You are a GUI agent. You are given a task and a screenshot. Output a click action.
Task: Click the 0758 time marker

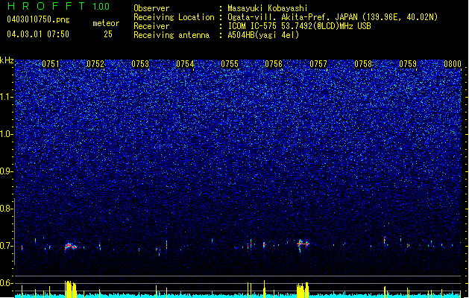point(363,64)
